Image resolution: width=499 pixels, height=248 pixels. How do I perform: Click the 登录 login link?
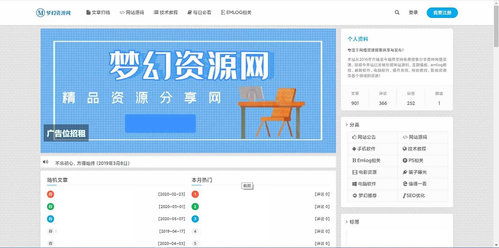[x=413, y=13]
